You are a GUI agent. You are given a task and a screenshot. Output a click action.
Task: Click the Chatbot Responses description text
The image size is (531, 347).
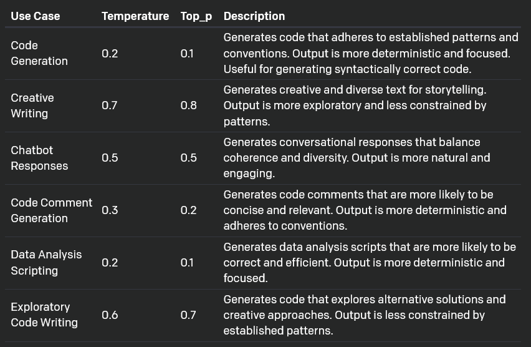pos(356,158)
